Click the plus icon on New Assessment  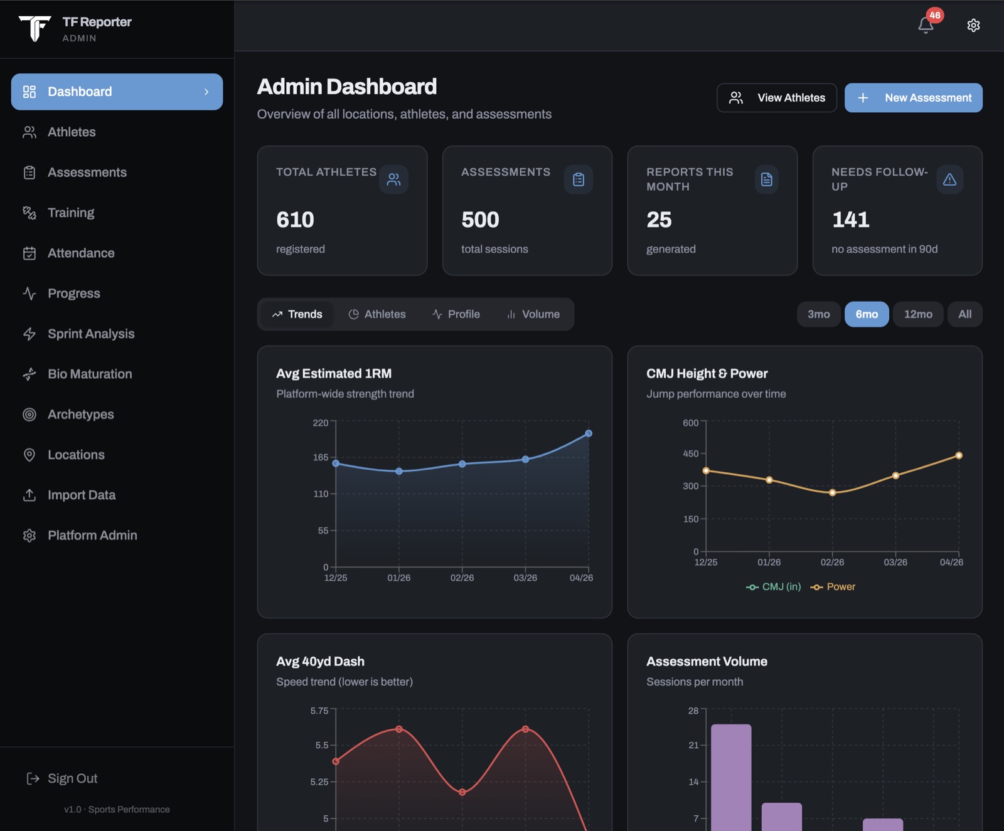(863, 98)
